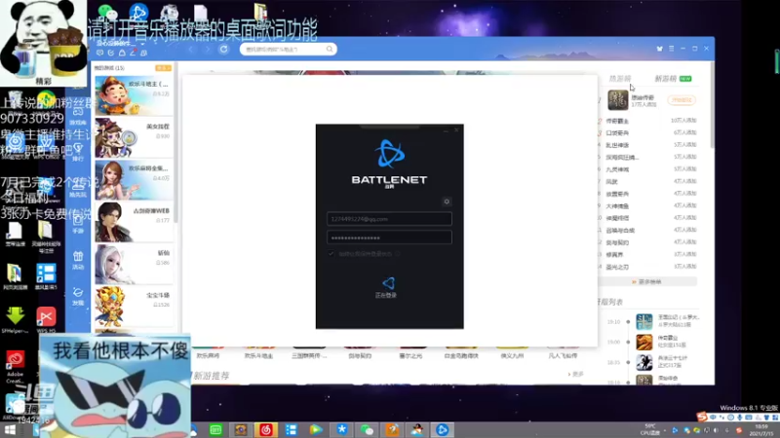Open 发现 in the blue sidebar
This screenshot has height=438, width=780.
point(78,296)
